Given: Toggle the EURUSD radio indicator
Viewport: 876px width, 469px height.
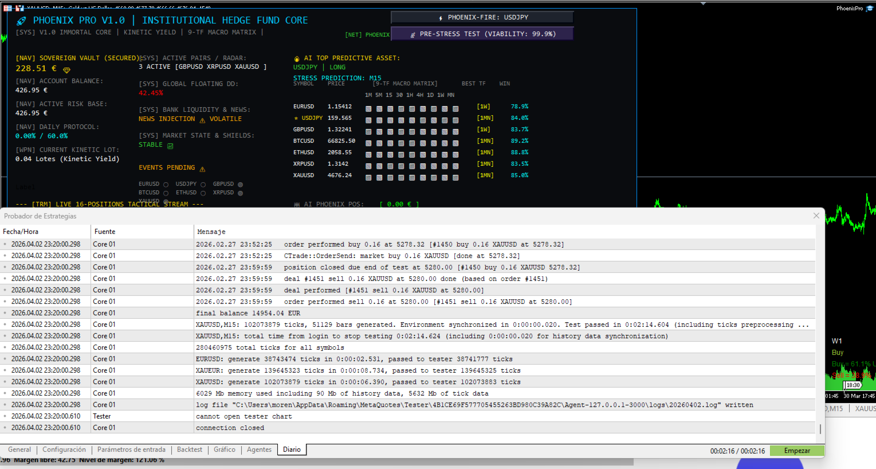Looking at the screenshot, I should click(166, 185).
